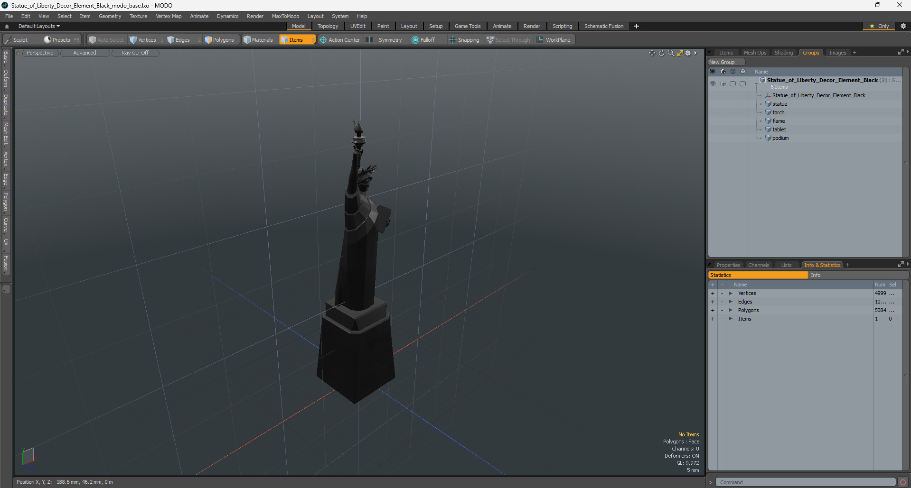Click the New Group button
The height and width of the screenshot is (488, 911).
coord(726,62)
